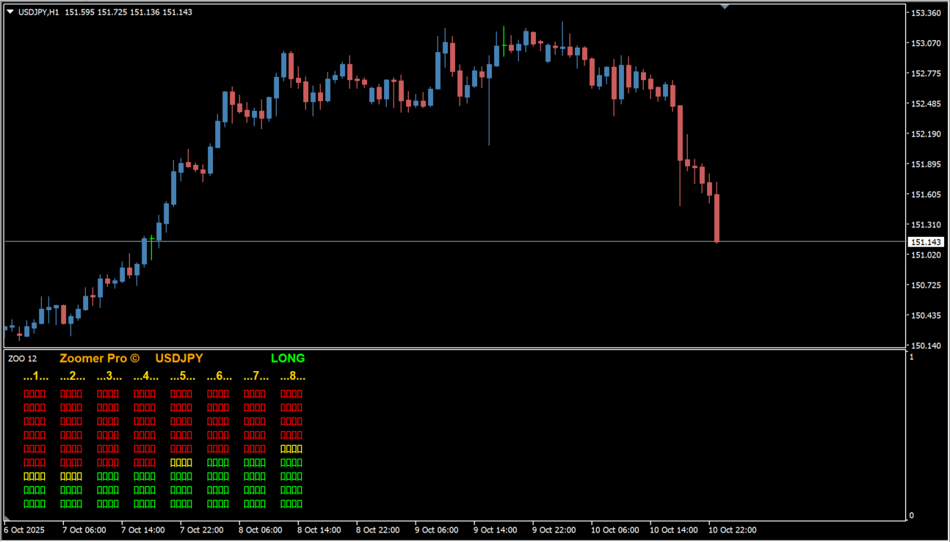Viewport: 950px width, 542px height.
Task: Click the yellow block in column 1
Action: click(35, 477)
